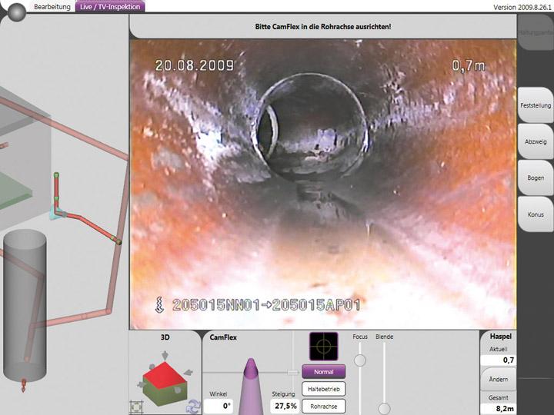Image resolution: width=554 pixels, height=415 pixels.
Task: Activate the Rohrachse mode
Action: pos(323,406)
